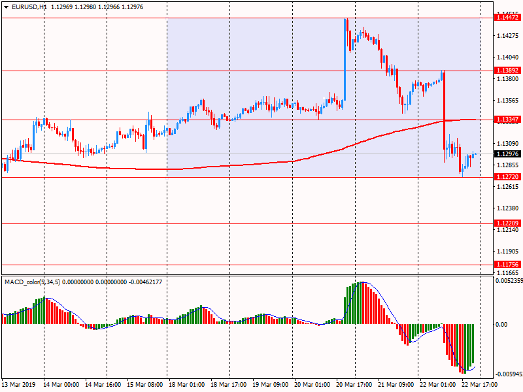Screen dimensions: 523x392
Task: Select the 1.13090 price scale value
Action: pos(508,144)
